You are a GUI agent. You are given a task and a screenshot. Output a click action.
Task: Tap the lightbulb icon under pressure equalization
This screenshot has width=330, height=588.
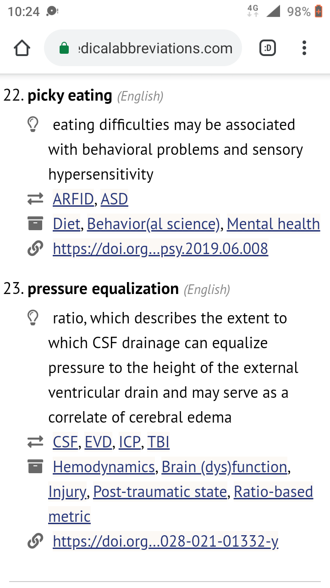pos(33,318)
